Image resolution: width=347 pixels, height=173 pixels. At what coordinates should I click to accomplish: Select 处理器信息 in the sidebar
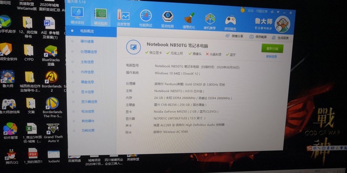tap(89, 52)
